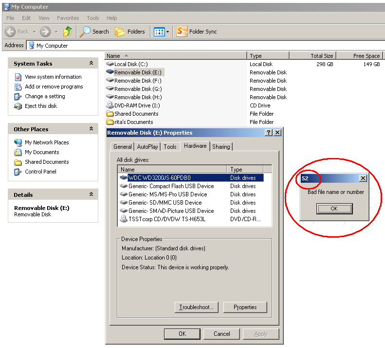Select TSSTcorp CD/DVDW drive entry

coord(166,219)
